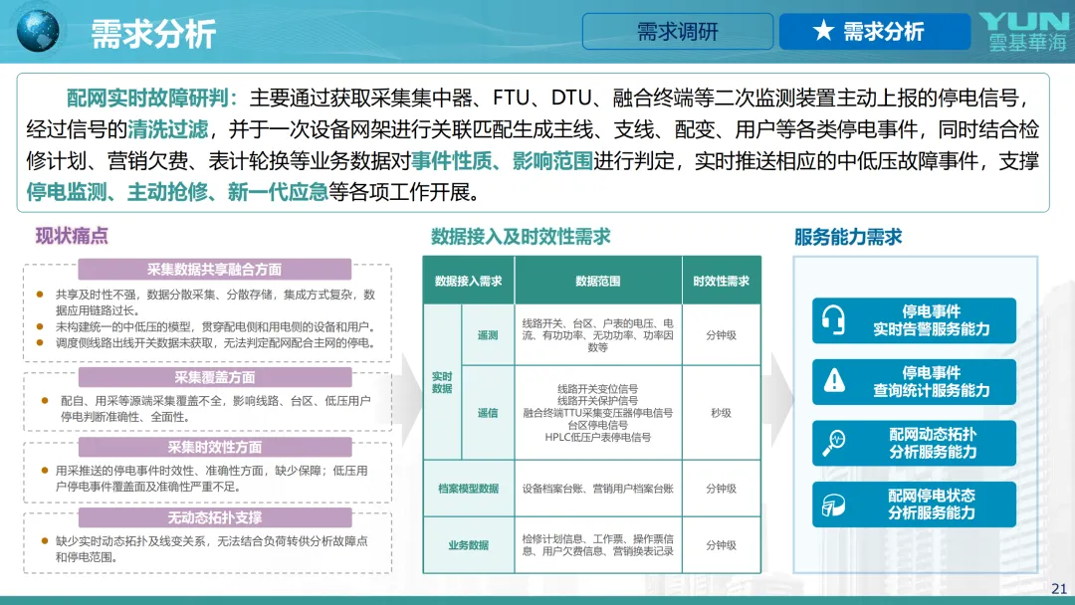
Task: Click the 分钟级 cell in the 档案模型数据 row
Action: pos(722,489)
